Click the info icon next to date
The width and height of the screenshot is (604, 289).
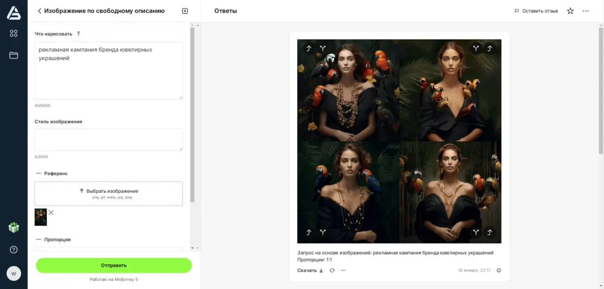(499, 270)
